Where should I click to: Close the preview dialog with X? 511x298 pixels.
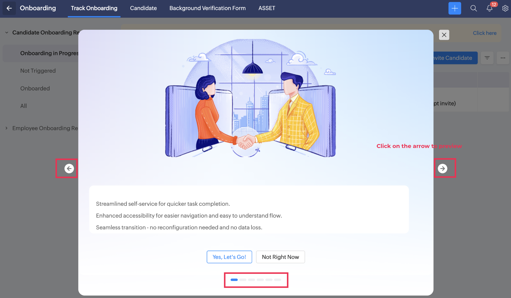click(x=444, y=35)
